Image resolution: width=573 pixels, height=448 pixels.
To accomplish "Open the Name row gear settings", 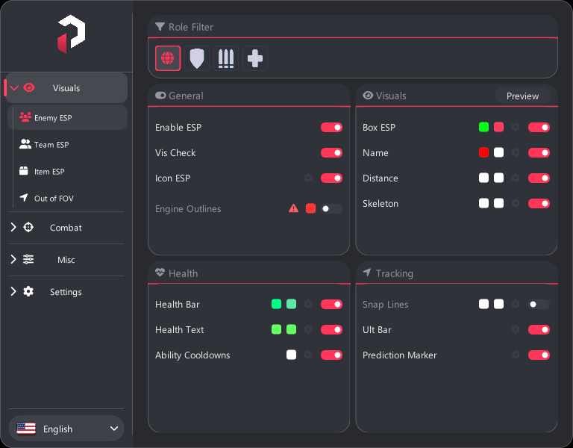I will 516,152.
